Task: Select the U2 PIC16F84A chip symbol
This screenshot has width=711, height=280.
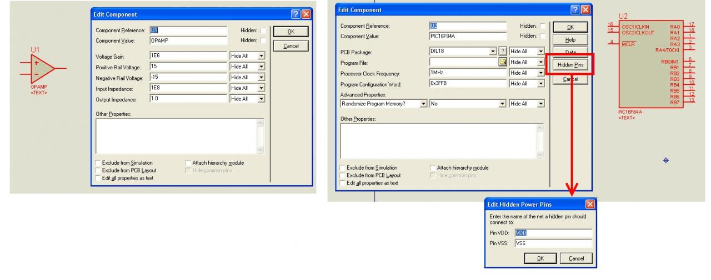Action: coord(650,64)
